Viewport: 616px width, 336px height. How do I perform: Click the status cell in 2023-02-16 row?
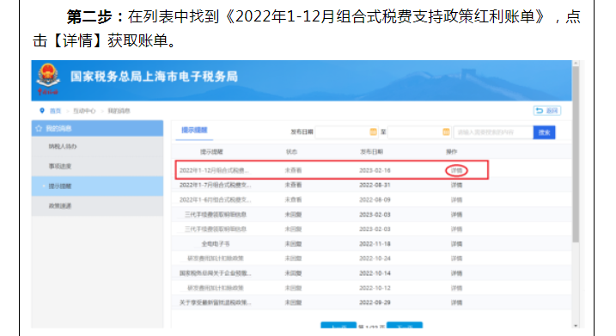pyautogui.click(x=293, y=170)
